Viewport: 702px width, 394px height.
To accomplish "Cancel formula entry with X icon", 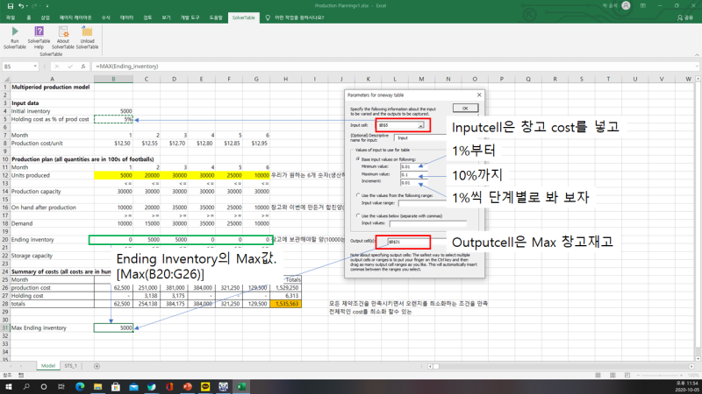I will (57, 67).
